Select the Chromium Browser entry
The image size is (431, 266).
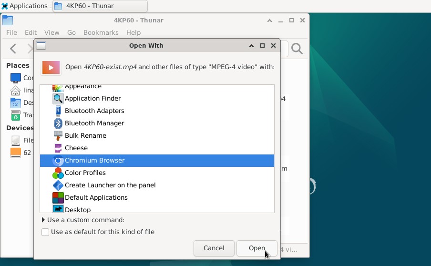[94, 161]
